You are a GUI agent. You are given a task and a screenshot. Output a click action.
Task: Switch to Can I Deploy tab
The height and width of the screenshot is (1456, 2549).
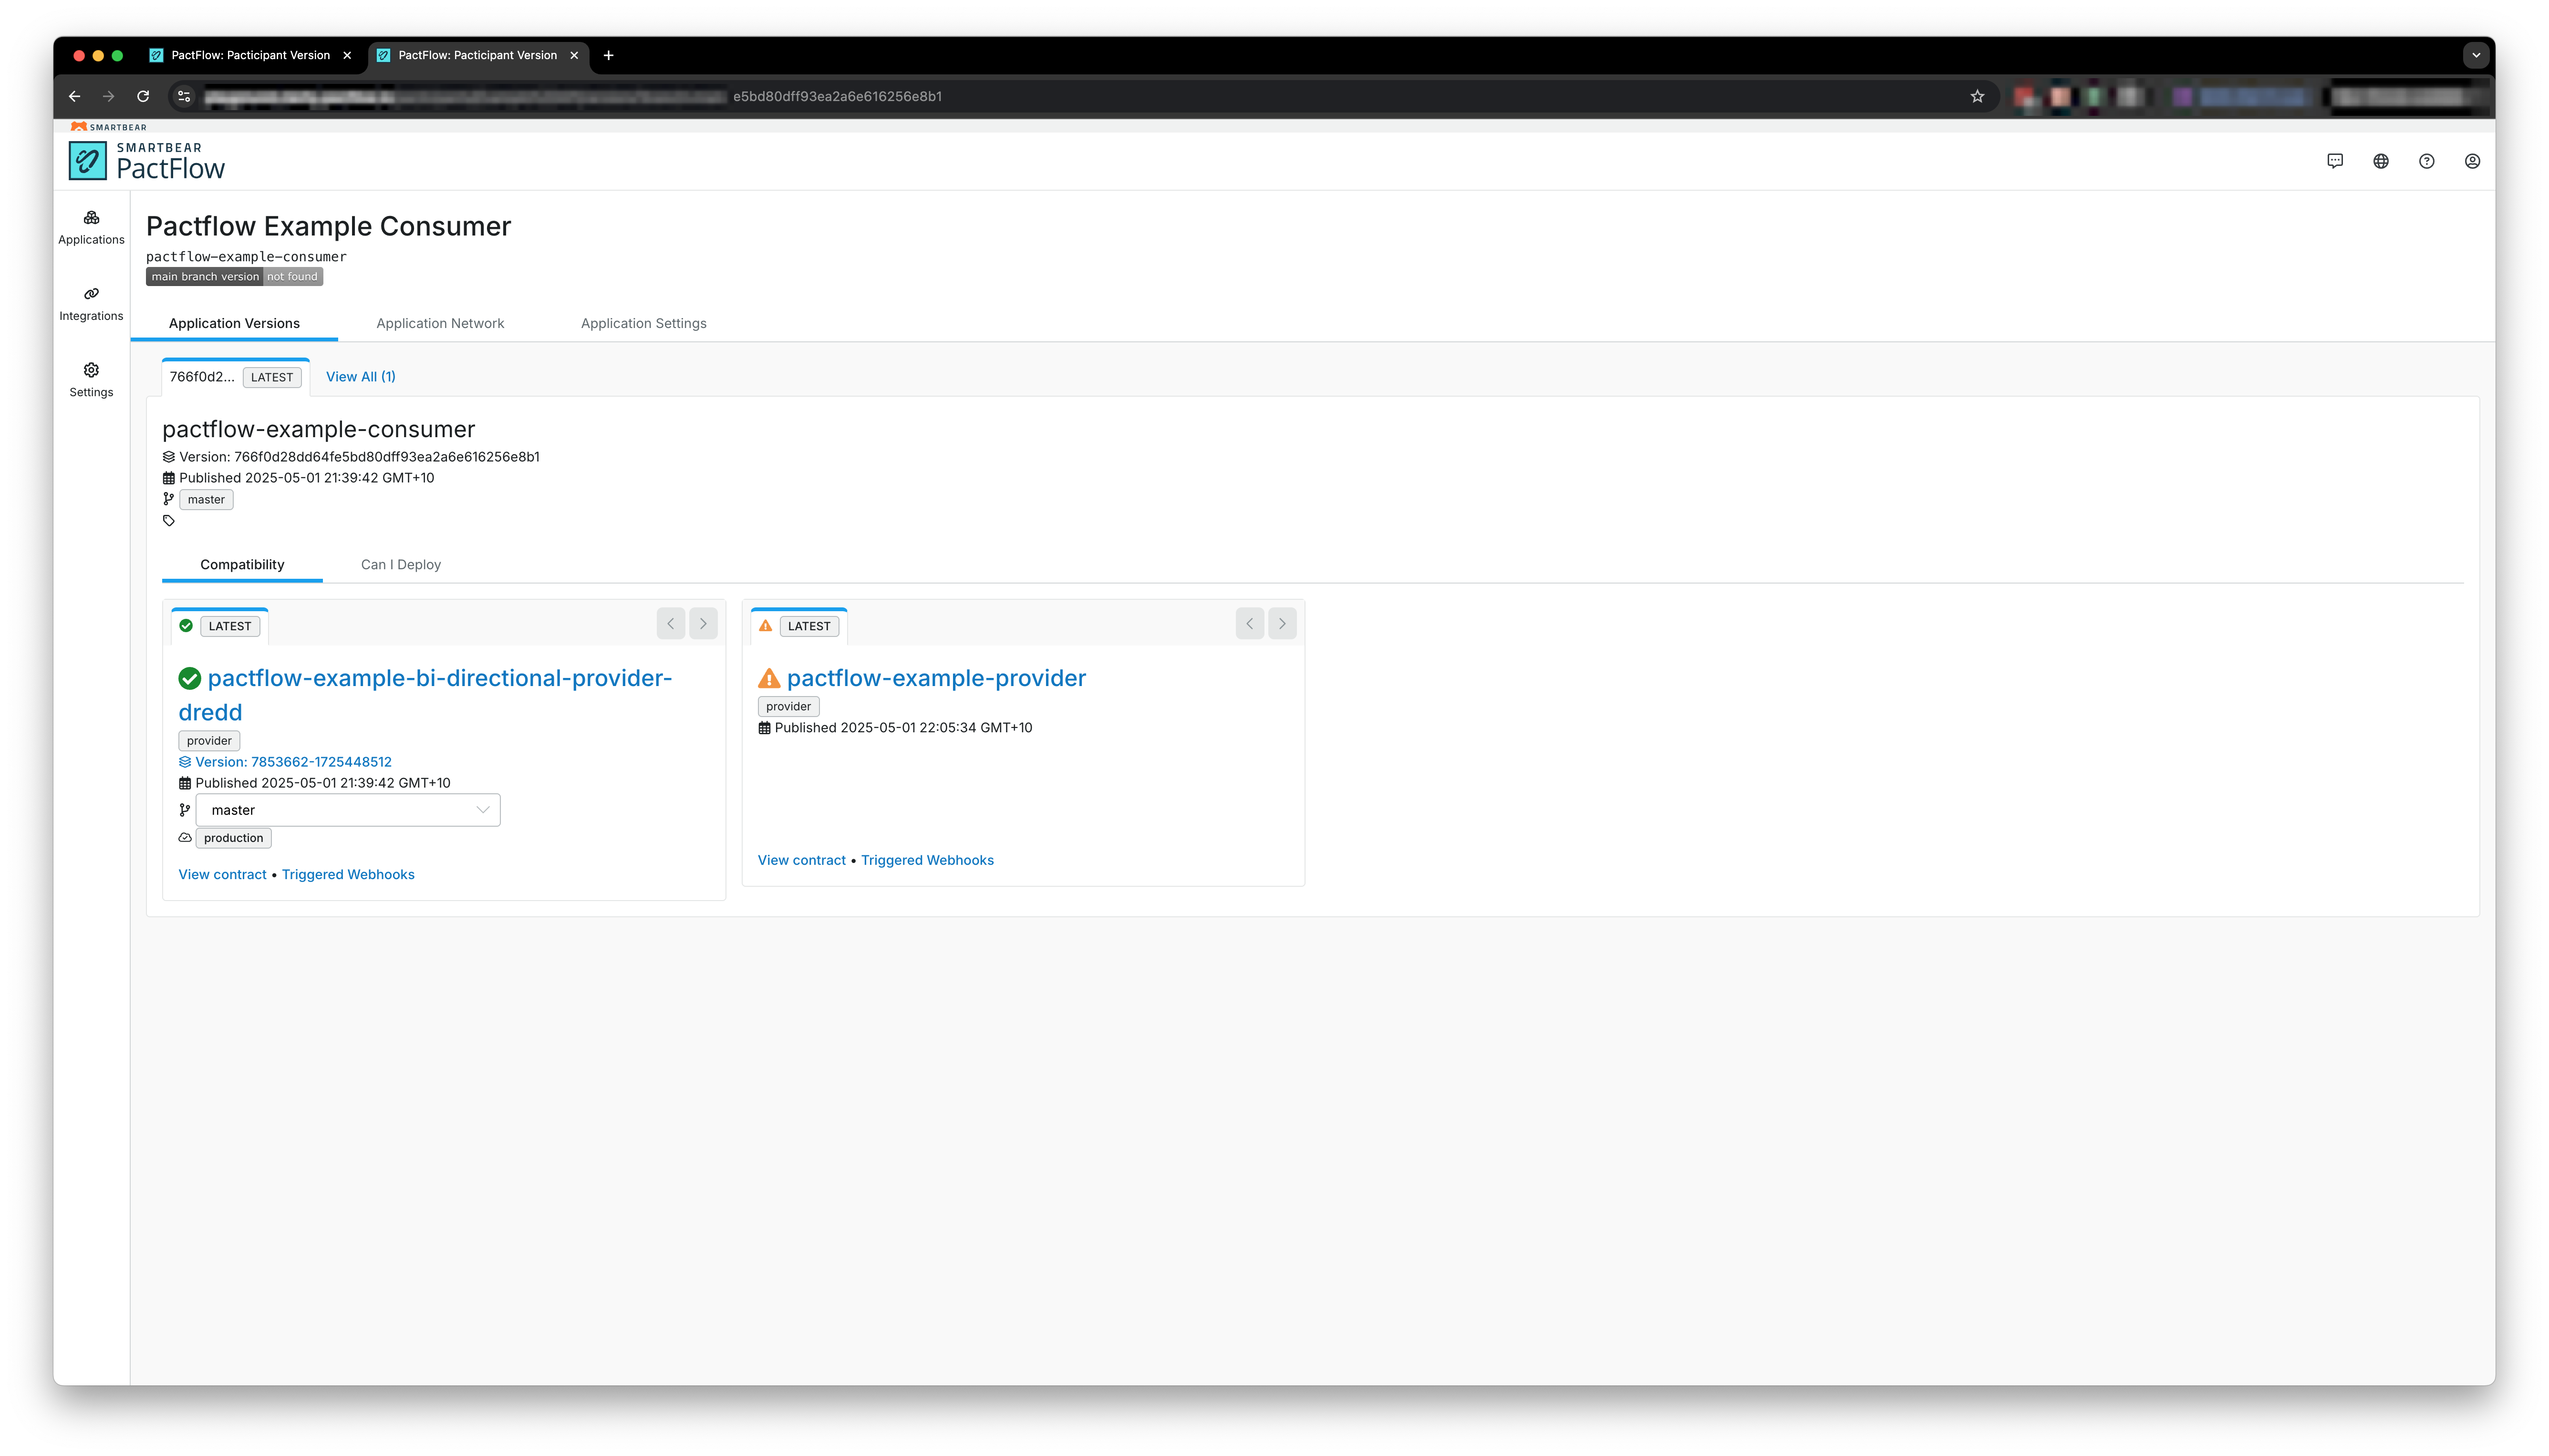(x=400, y=564)
